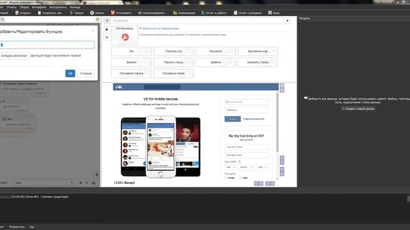Open the Помощь menu
Screen dimensions: 410x230
[75, 7]
